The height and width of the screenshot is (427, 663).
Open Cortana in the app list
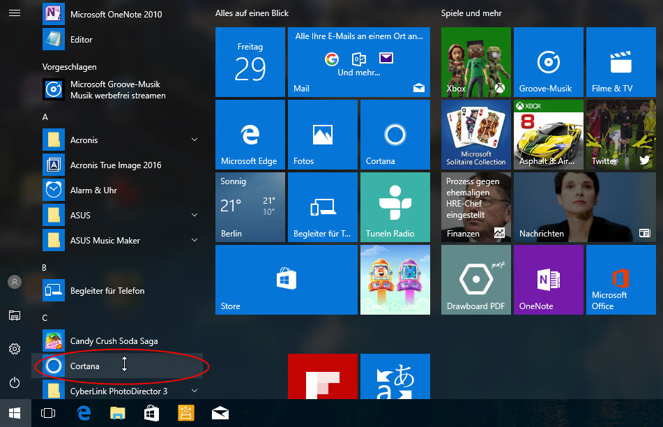118,366
